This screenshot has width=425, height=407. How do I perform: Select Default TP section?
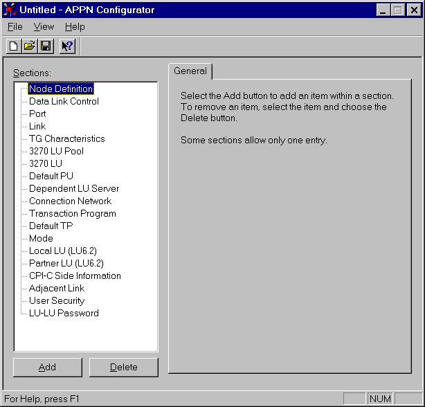pos(51,226)
